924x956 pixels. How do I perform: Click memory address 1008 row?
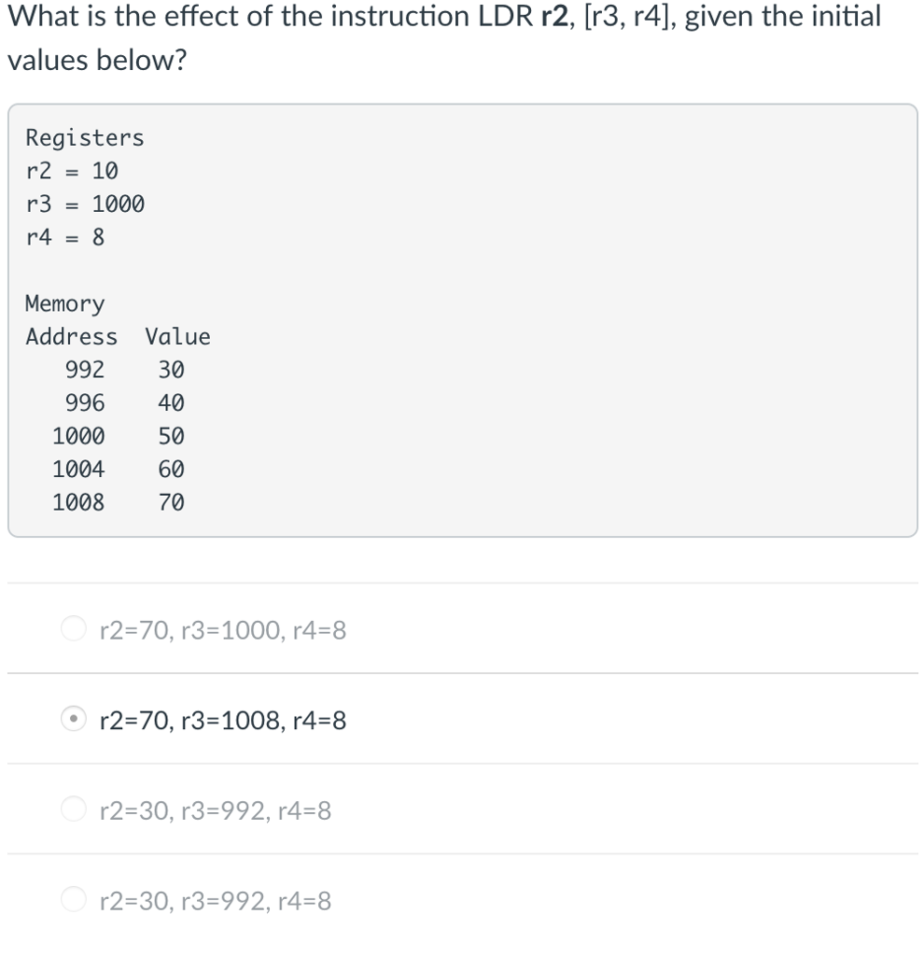point(78,502)
